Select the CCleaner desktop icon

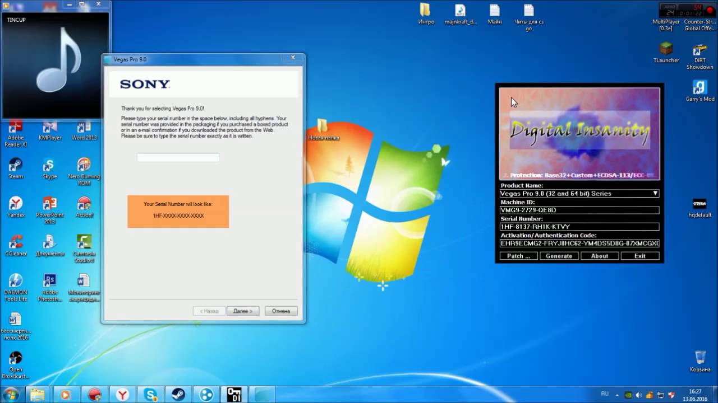click(x=16, y=246)
